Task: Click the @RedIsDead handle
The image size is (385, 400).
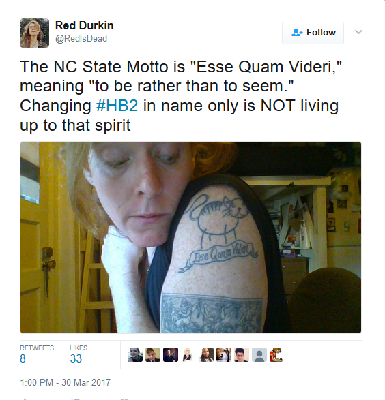Action: pos(81,39)
